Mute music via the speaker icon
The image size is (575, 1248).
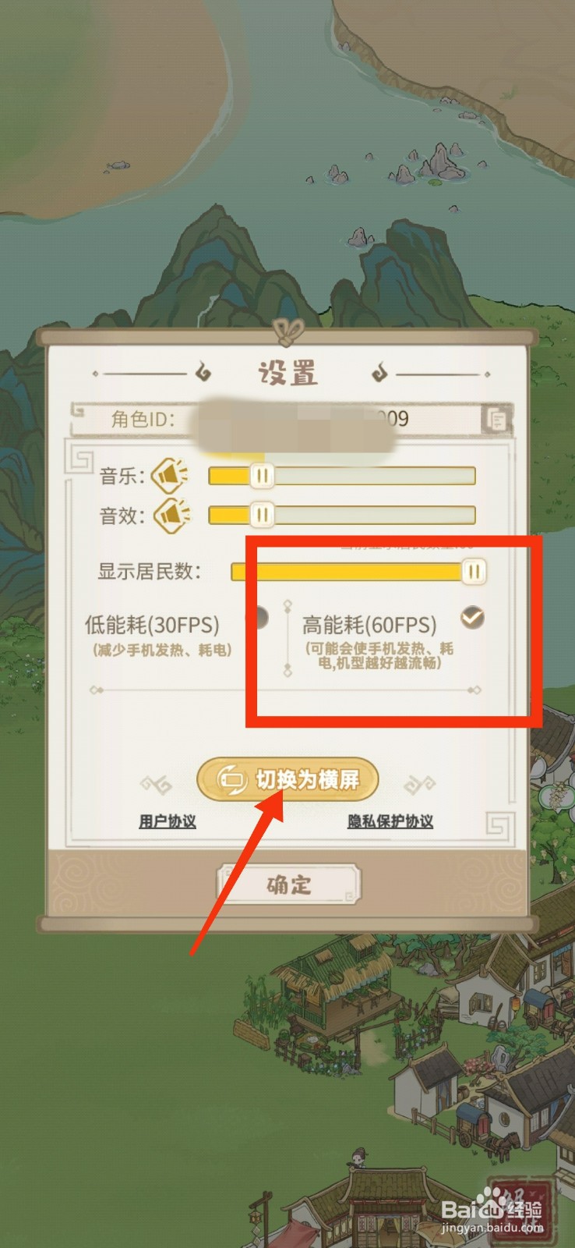(171, 475)
